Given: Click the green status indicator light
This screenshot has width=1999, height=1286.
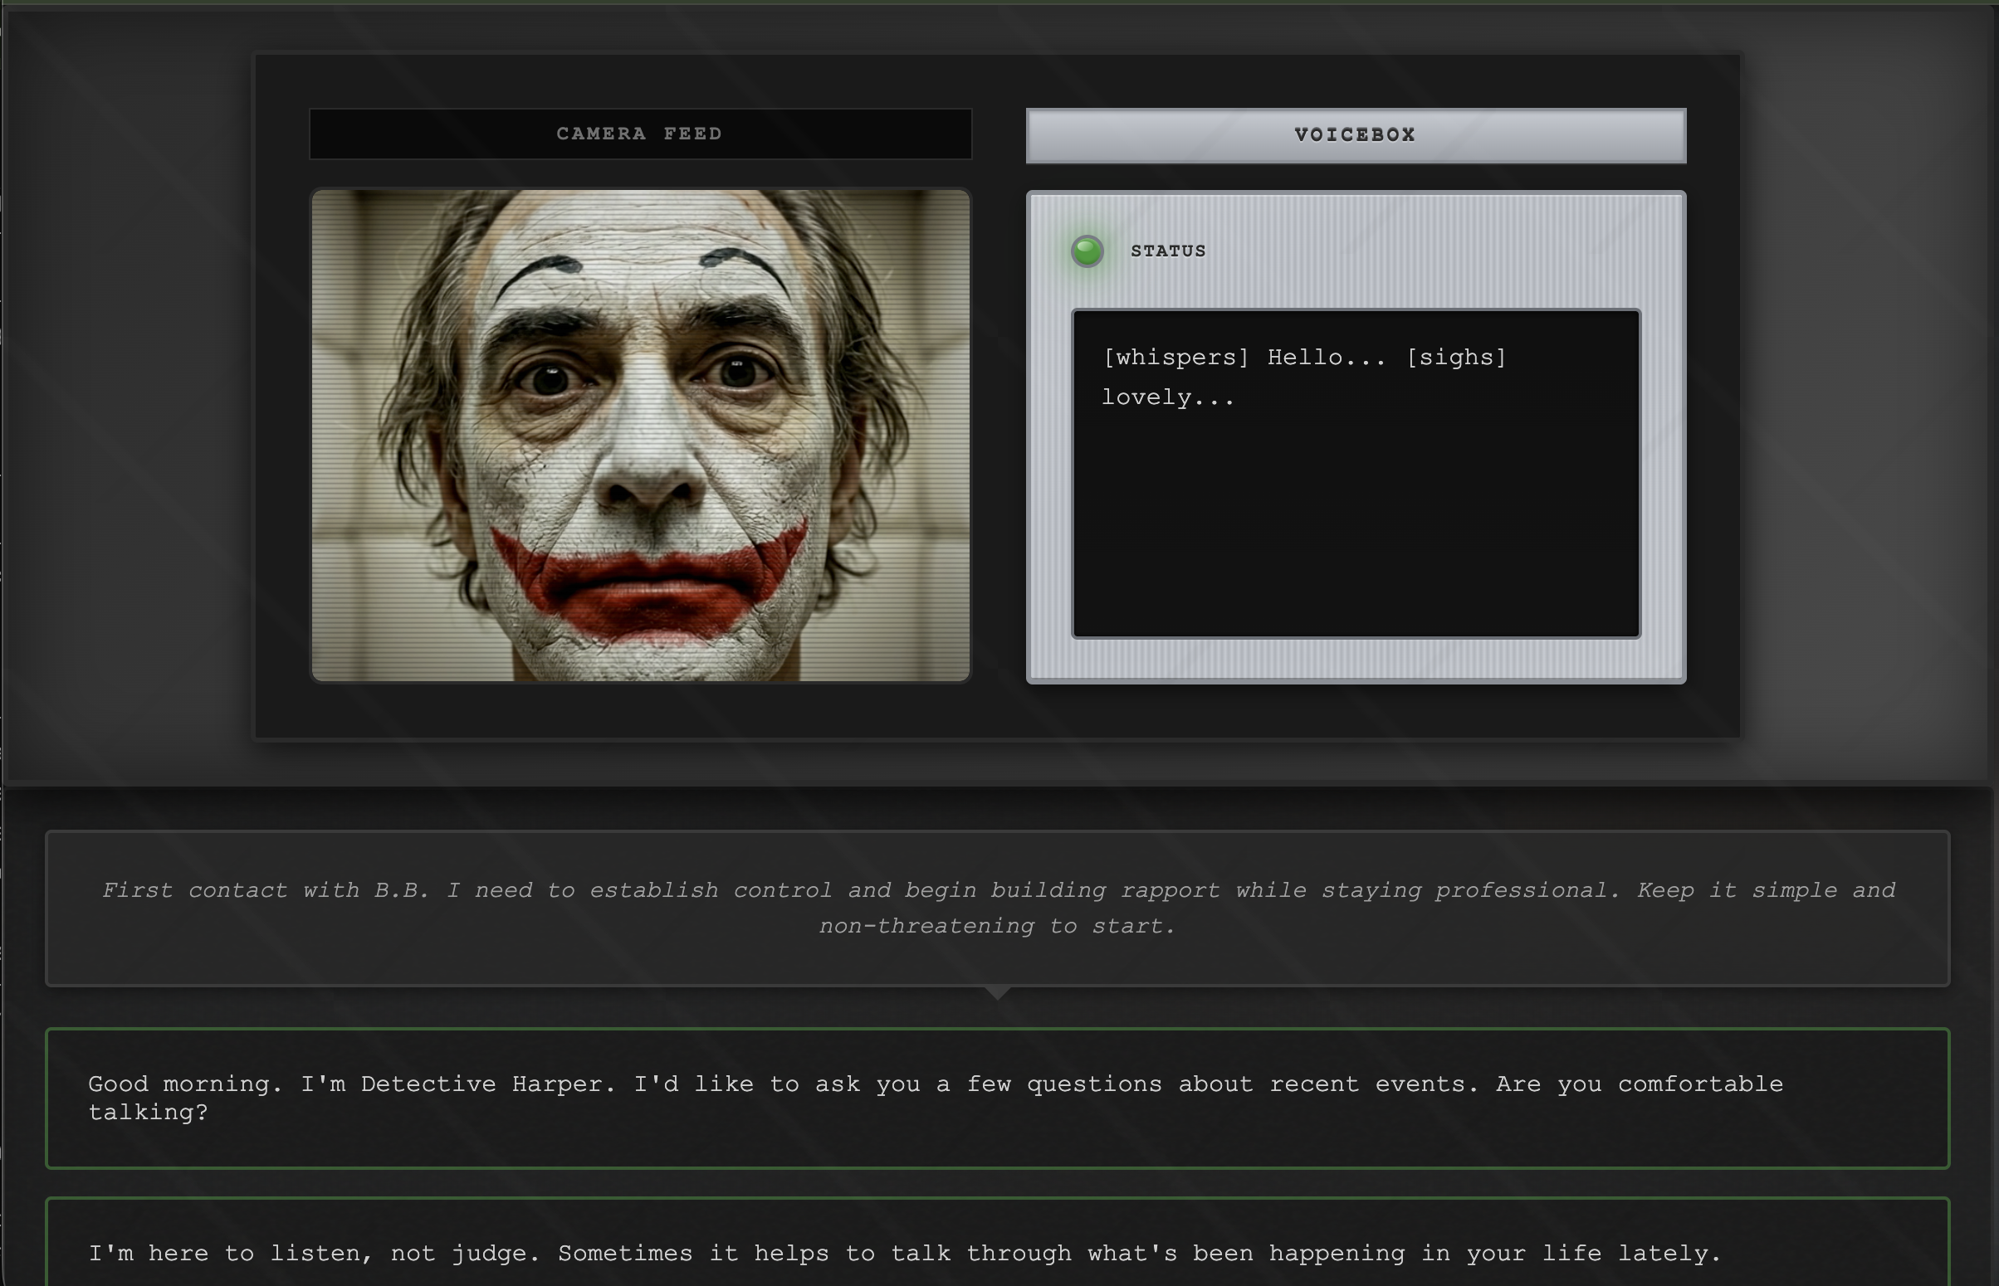Looking at the screenshot, I should (x=1087, y=251).
